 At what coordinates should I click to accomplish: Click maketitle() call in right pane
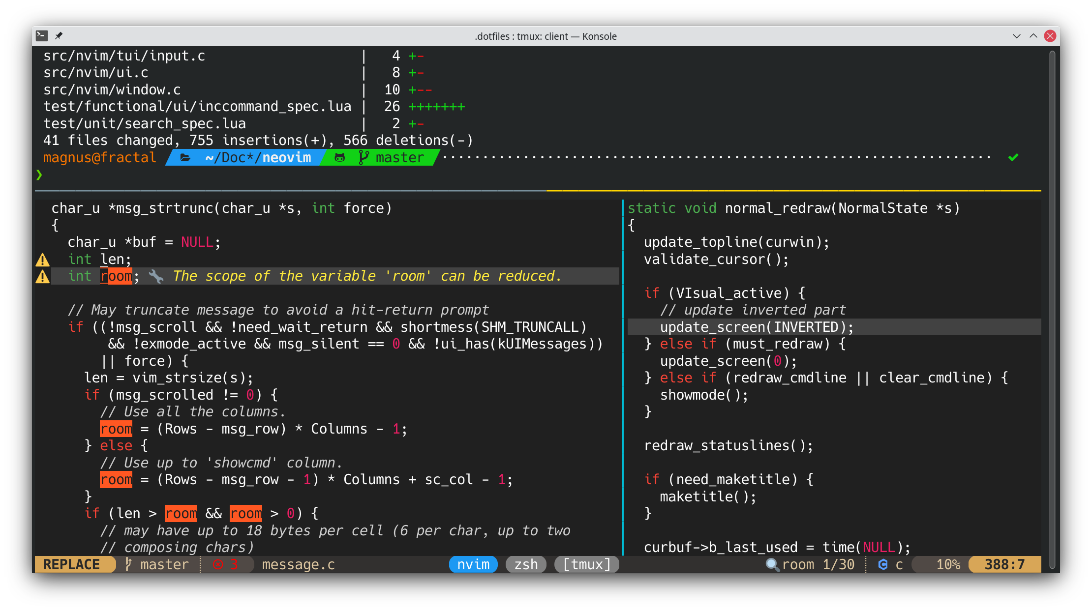(x=708, y=497)
